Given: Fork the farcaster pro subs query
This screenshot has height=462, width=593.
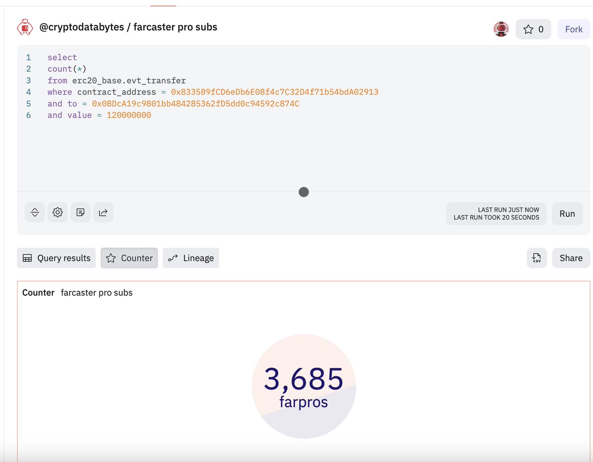Looking at the screenshot, I should point(574,29).
